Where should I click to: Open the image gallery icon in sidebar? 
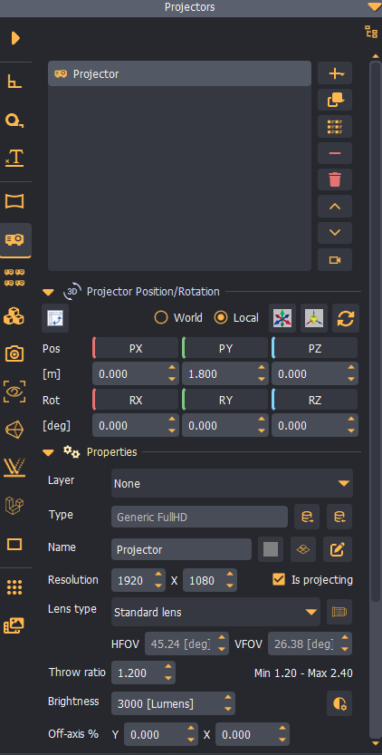14,625
